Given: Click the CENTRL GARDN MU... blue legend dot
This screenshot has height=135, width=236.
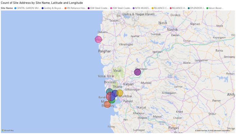Looking at the screenshot, I should tap(15, 8).
